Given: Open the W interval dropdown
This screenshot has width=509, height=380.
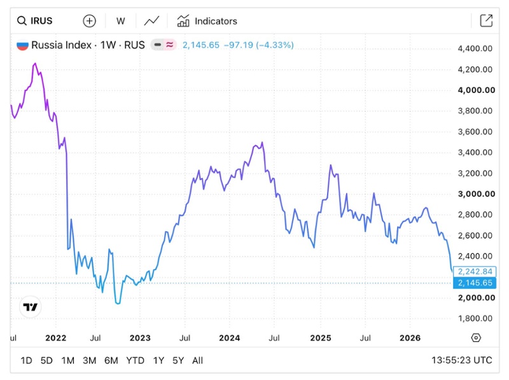Looking at the screenshot, I should click(120, 21).
